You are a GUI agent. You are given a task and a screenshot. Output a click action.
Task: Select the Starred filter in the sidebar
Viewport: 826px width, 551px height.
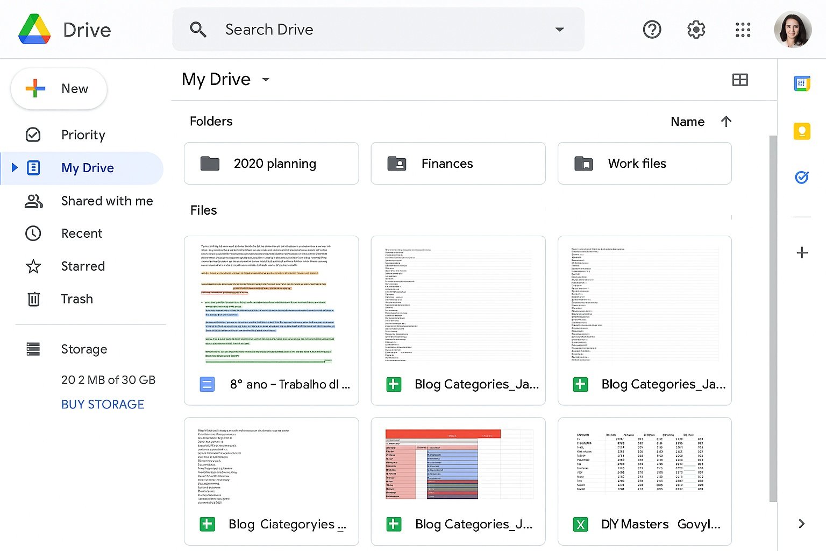tap(82, 266)
